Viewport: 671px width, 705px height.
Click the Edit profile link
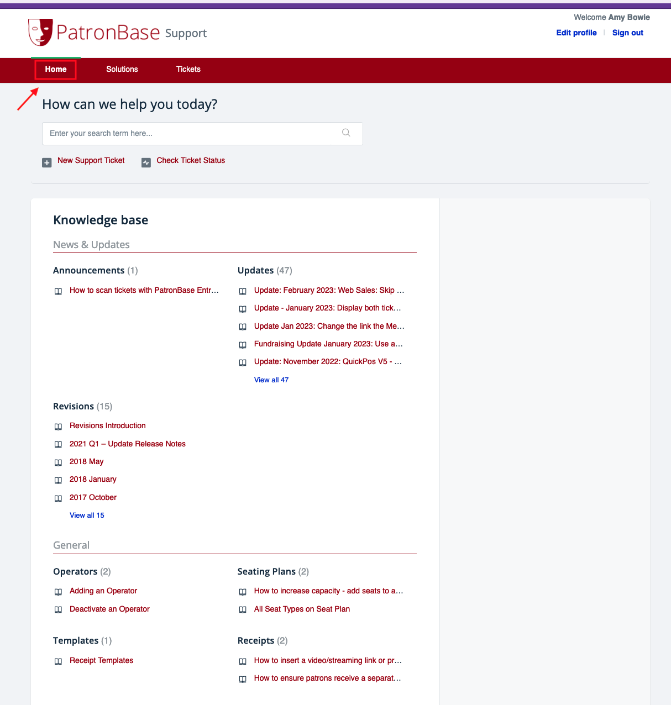tap(576, 33)
